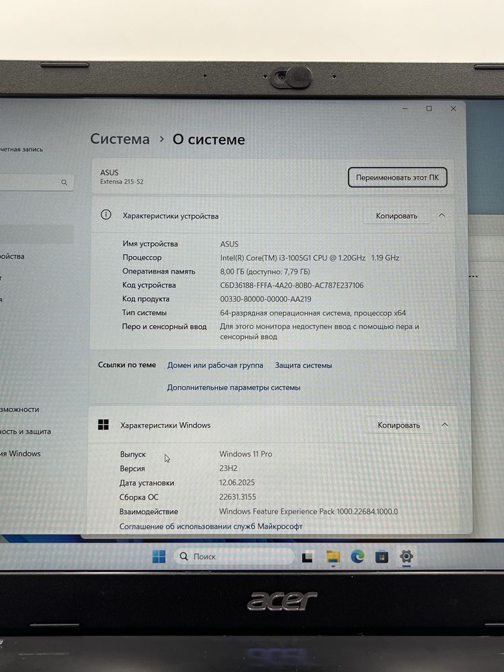The width and height of the screenshot is (504, 672).
Task: Collapse the device characteristics section
Action: point(442,215)
